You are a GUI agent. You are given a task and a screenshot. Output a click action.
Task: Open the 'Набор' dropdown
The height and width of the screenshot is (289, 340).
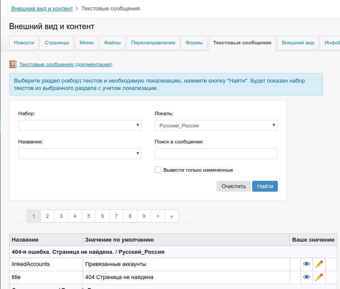pyautogui.click(x=80, y=126)
